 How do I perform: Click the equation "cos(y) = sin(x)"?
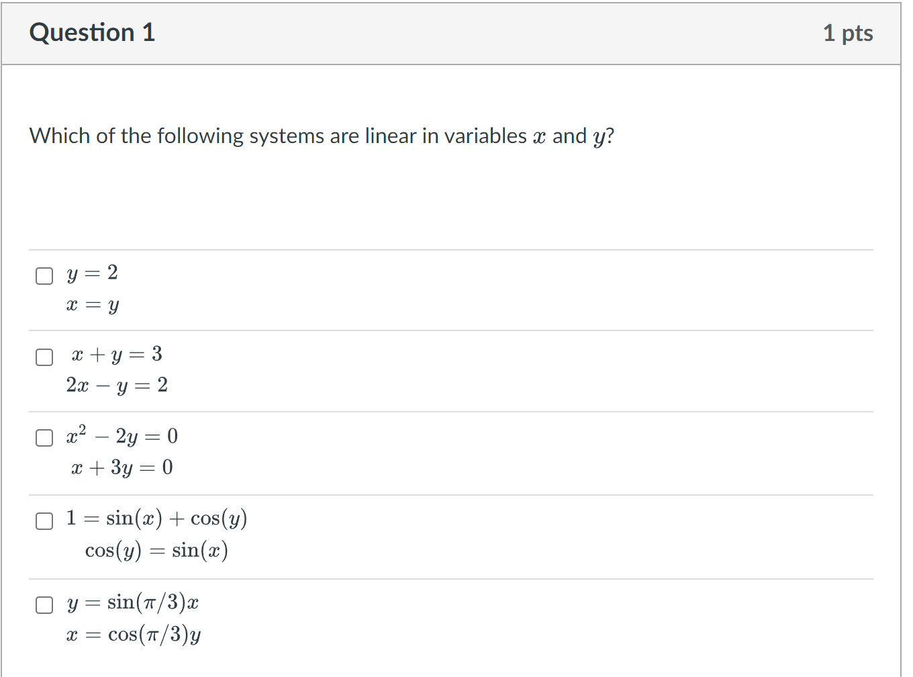156,550
